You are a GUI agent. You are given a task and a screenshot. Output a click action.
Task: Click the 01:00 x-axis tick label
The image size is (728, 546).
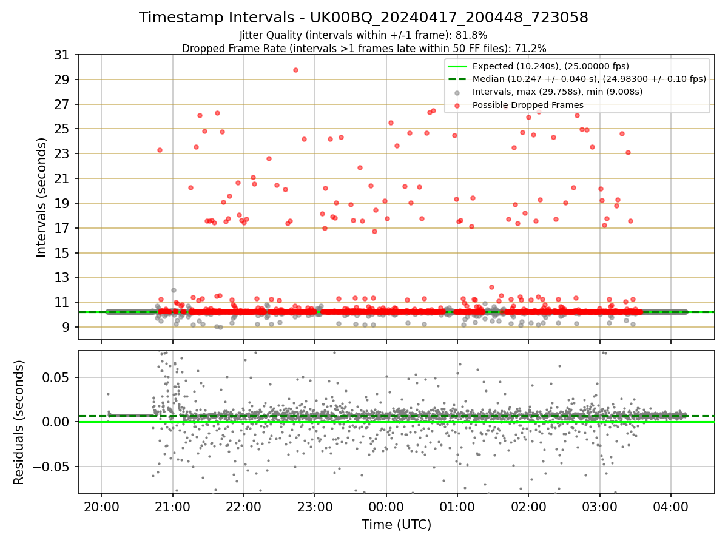[x=457, y=507]
